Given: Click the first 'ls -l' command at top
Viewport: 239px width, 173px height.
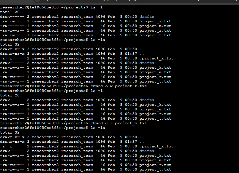Looking at the screenshot, I should click(97, 7).
